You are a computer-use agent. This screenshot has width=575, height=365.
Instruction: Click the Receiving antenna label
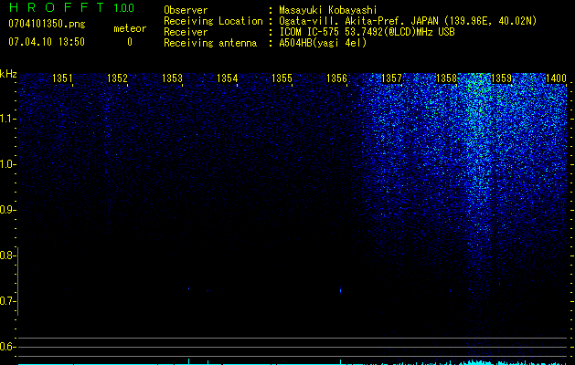(210, 43)
